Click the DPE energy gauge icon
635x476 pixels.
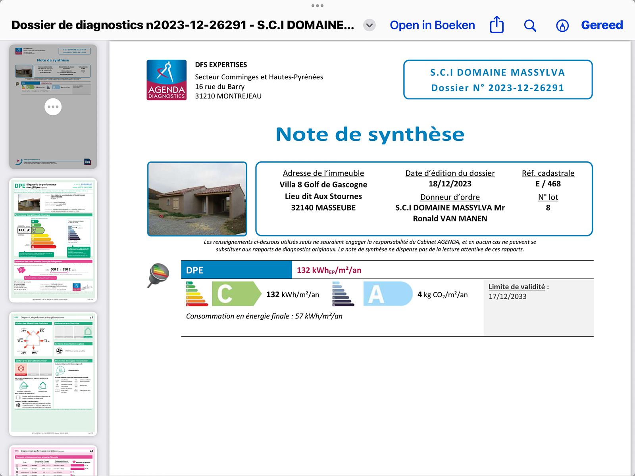pyautogui.click(x=159, y=274)
